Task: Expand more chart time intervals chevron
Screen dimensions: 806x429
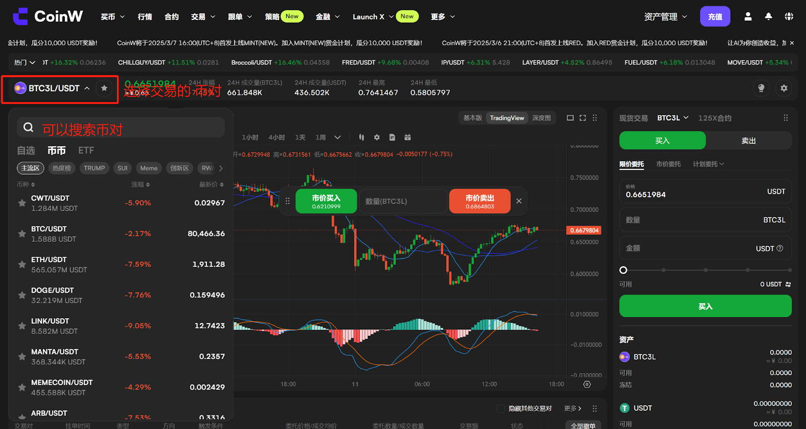Action: pos(338,137)
